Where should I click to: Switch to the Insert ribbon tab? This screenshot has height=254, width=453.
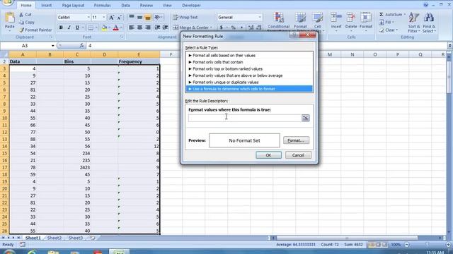(x=46, y=5)
